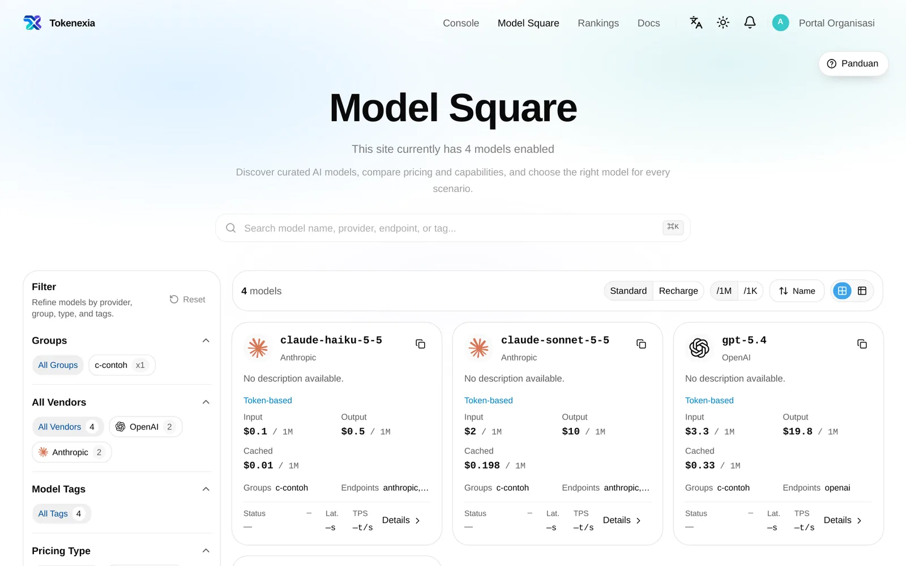Click the OpenAI logo on gpt-5.4 card
Viewport: 906px width, 566px height.
tap(699, 348)
